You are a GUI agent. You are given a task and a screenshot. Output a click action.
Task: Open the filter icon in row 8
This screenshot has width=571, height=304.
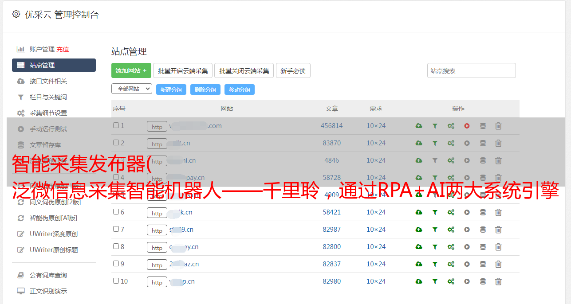[x=435, y=247]
